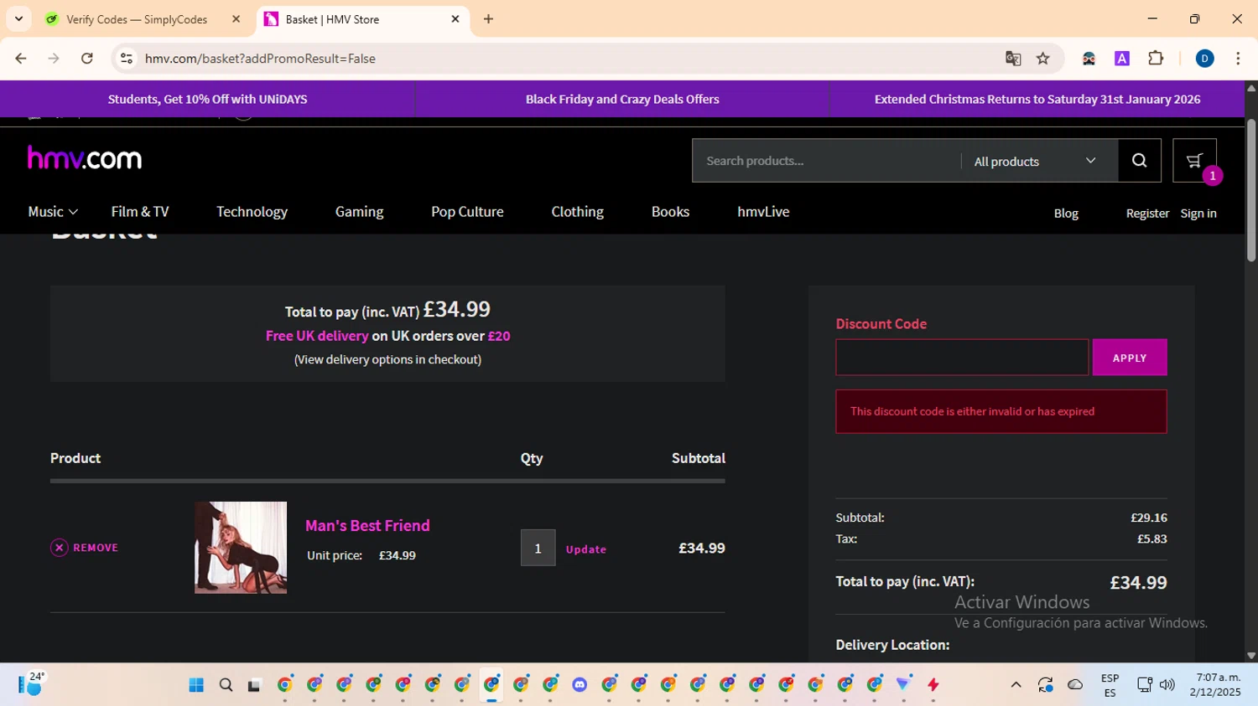Screen dimensions: 1258x706
Task: Open the Books menu
Action: pyautogui.click(x=670, y=212)
